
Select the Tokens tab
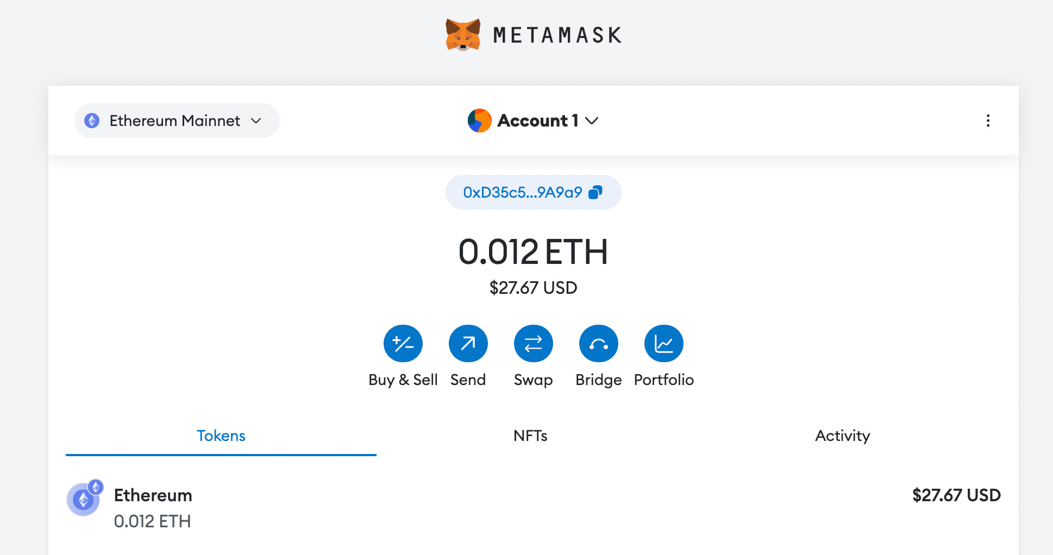tap(221, 436)
